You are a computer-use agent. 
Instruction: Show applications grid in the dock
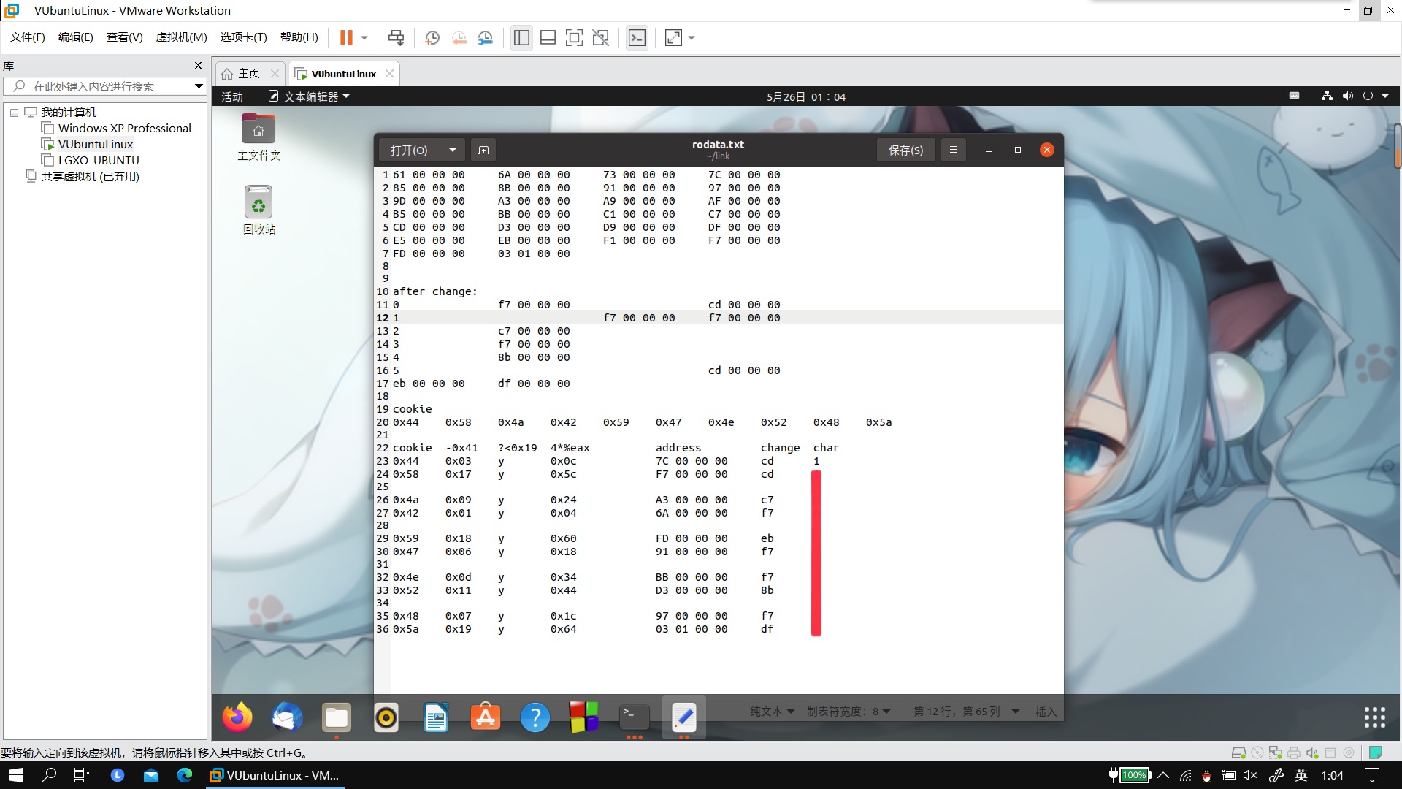(x=1374, y=717)
